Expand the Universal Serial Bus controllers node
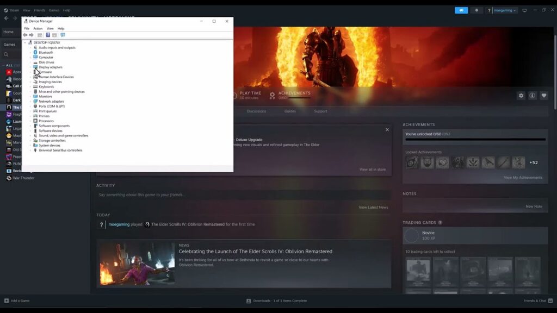This screenshot has height=313, width=557. [x=30, y=151]
